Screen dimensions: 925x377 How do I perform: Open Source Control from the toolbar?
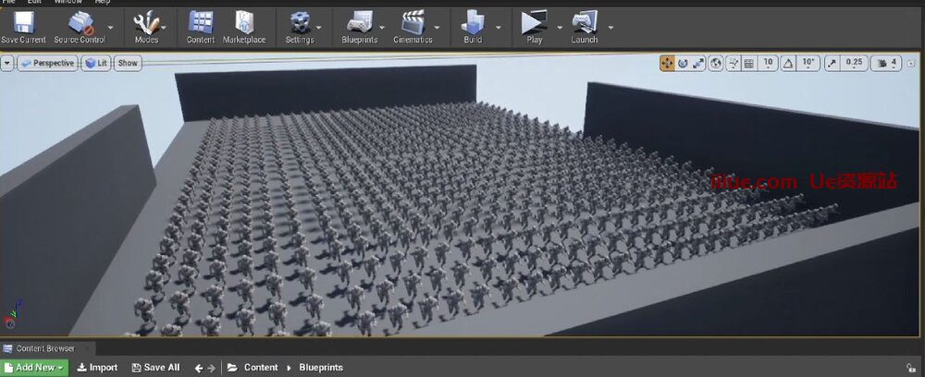point(79,26)
